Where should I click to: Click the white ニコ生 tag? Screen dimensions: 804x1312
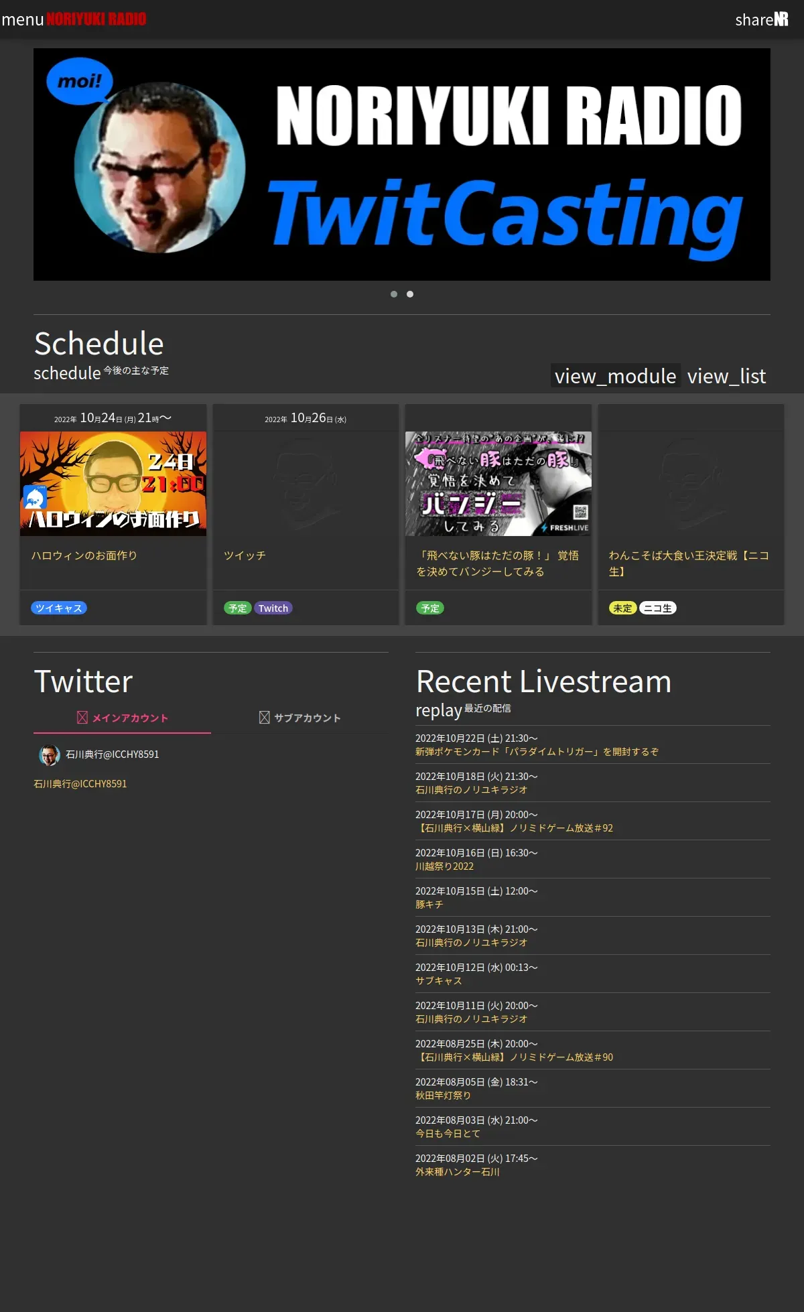point(658,608)
